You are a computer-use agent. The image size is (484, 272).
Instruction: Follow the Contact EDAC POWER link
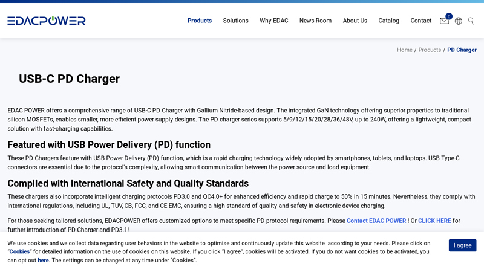coord(376,221)
